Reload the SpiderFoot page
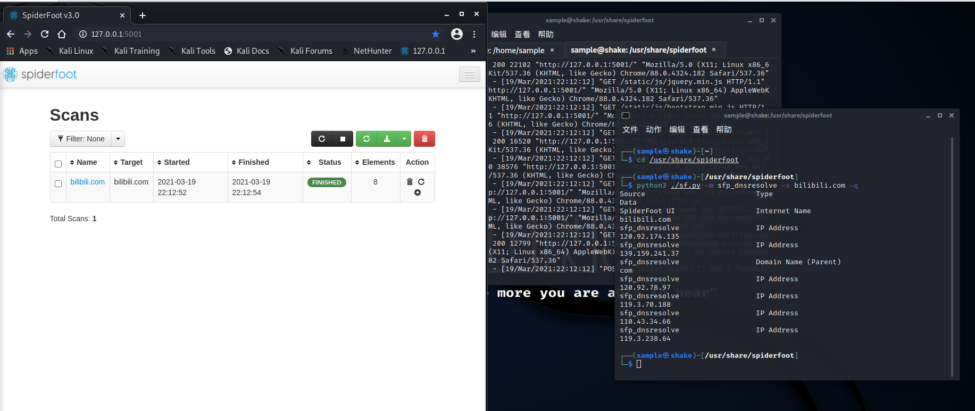 (x=45, y=34)
